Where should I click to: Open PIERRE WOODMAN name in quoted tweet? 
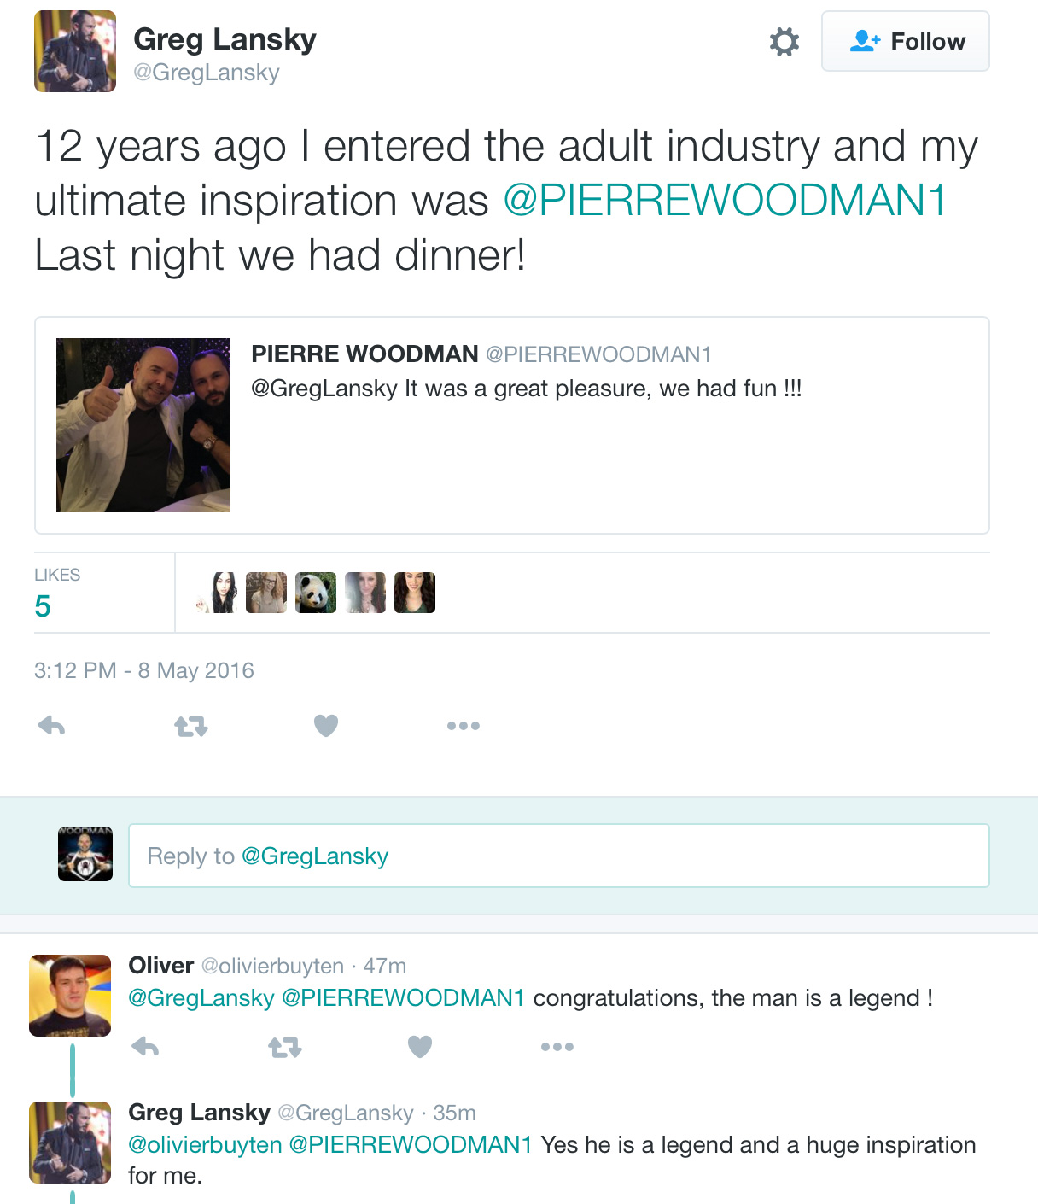[x=364, y=354]
